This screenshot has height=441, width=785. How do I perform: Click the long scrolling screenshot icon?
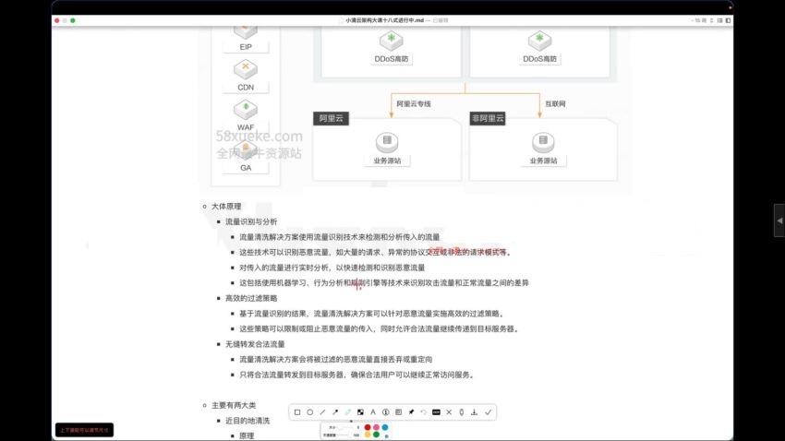[462, 412]
